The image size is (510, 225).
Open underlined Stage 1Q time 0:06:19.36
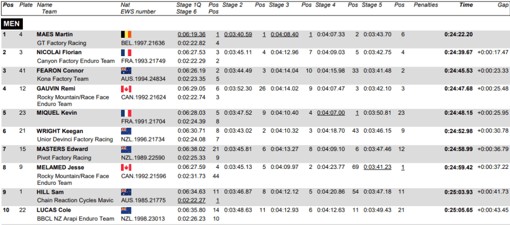pos(191,35)
